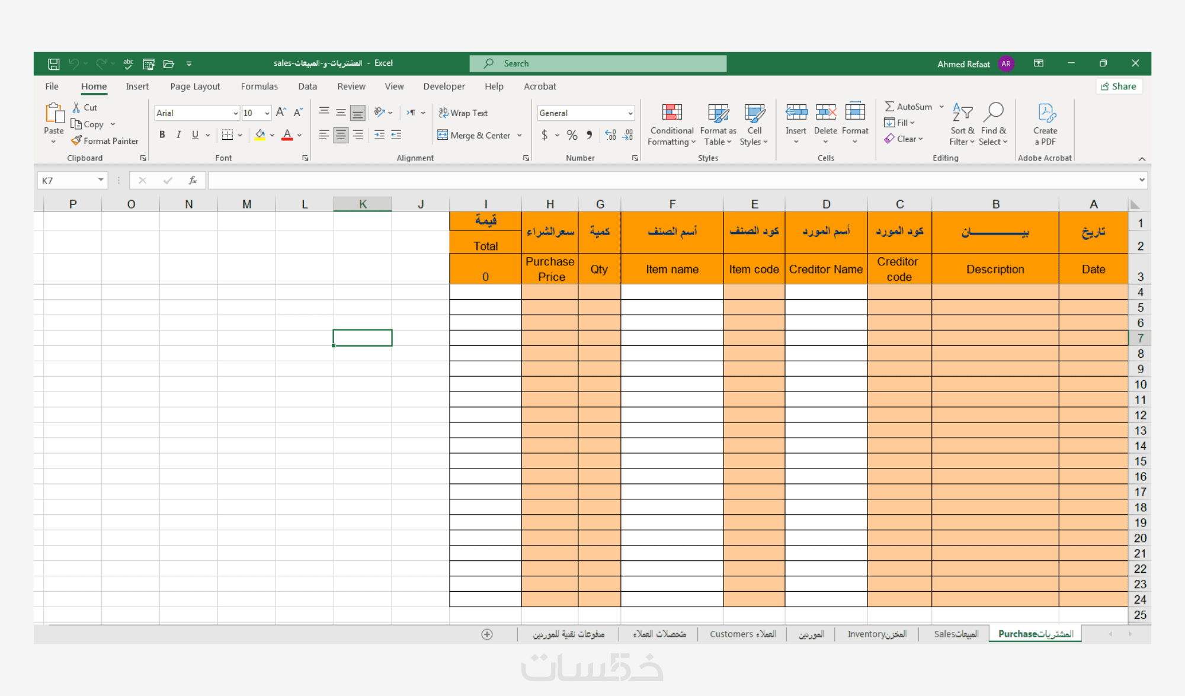Click the insert function fx icon
1185x696 pixels.
tap(193, 181)
